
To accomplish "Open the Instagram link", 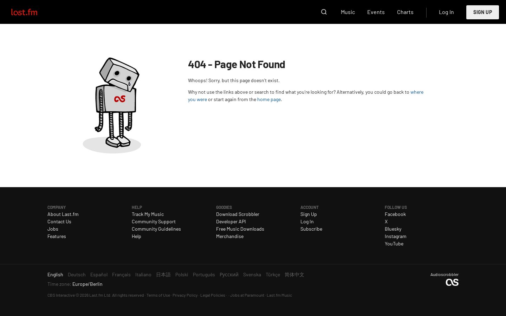I will [396, 236].
